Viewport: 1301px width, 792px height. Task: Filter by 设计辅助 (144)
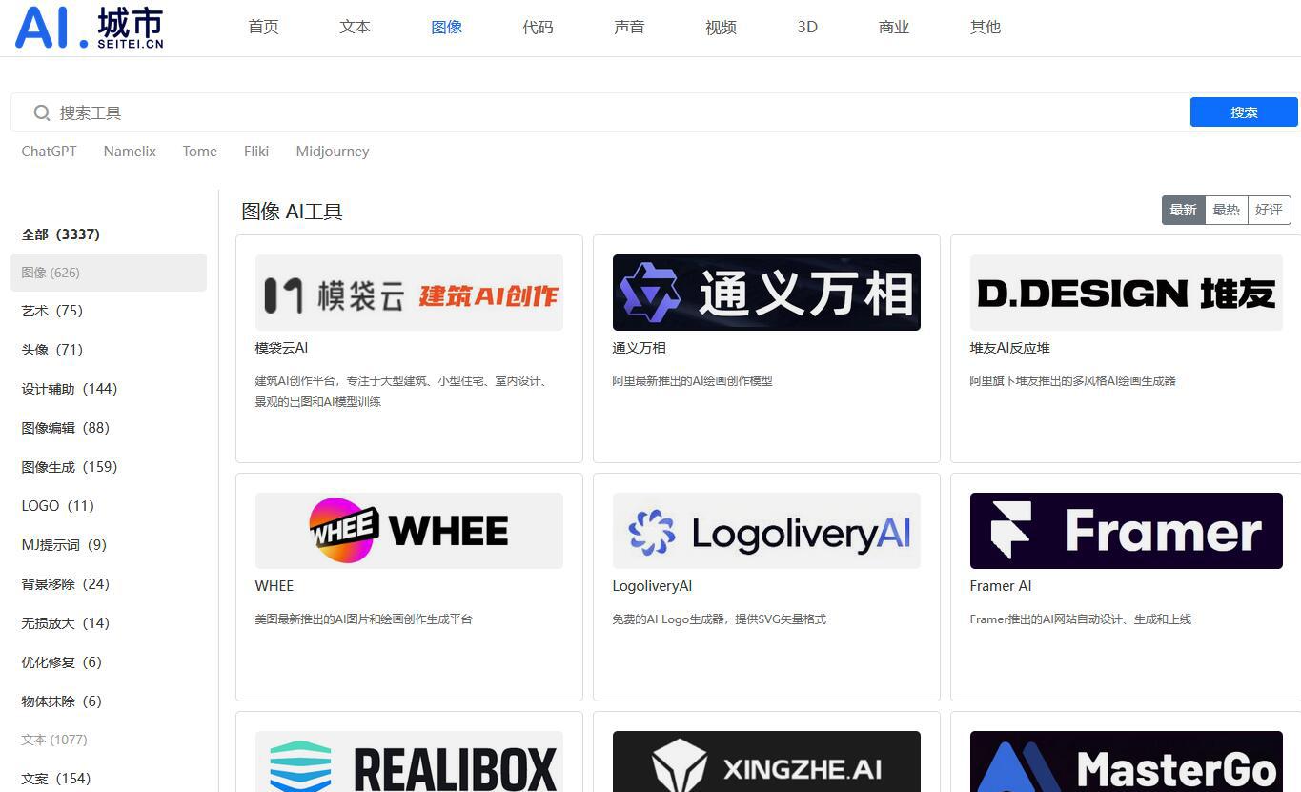pyautogui.click(x=70, y=389)
